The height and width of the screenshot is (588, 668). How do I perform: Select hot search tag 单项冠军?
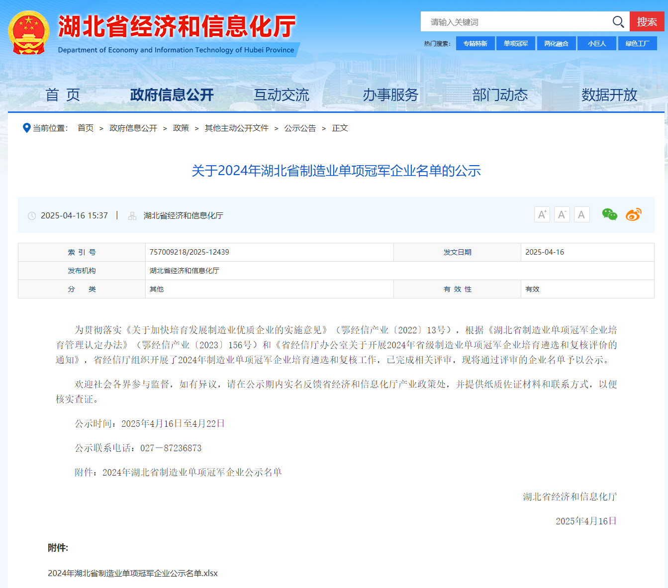(516, 43)
